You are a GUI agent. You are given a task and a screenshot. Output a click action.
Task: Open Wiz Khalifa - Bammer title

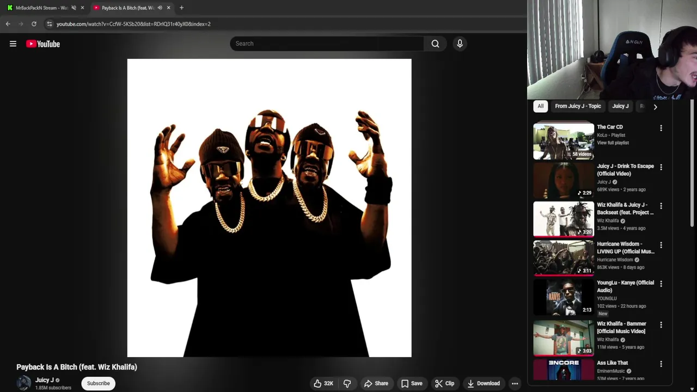621,327
